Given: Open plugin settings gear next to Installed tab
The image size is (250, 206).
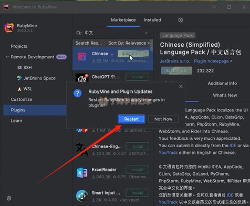Looking at the screenshot, I should (x=181, y=20).
